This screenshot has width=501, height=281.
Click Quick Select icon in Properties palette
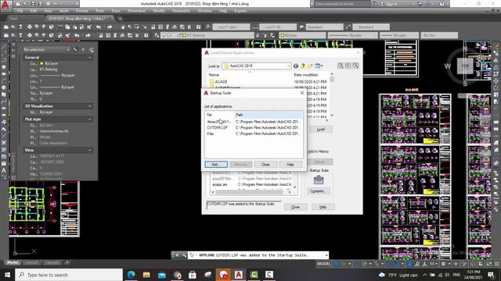tap(92, 50)
